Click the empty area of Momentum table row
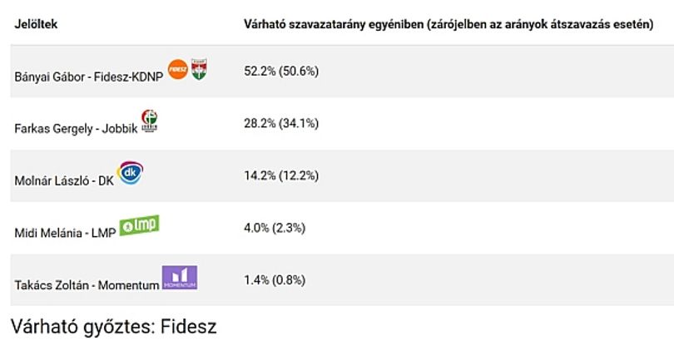This screenshot has width=674, height=360. (490, 280)
